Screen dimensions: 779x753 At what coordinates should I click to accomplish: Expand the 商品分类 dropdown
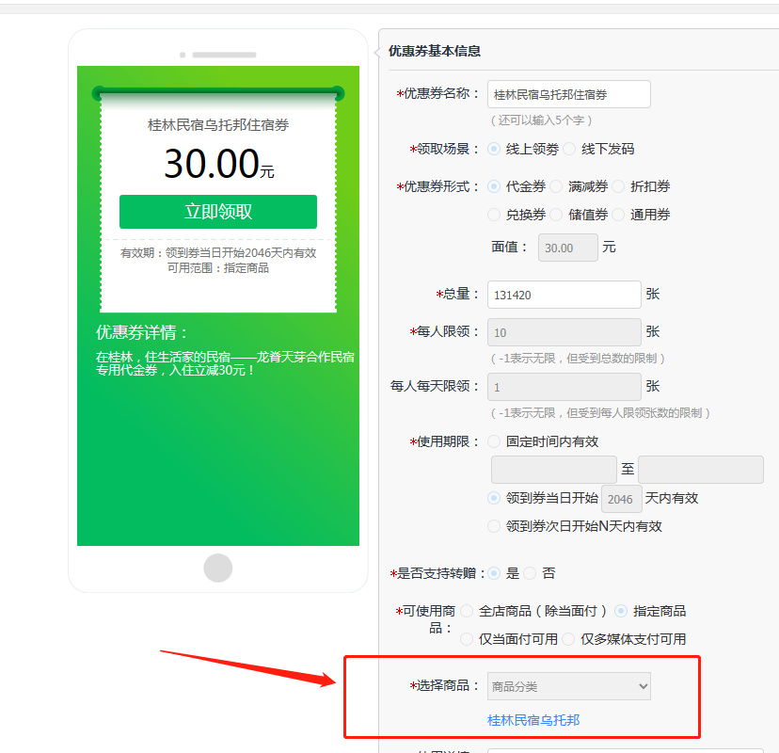click(568, 686)
